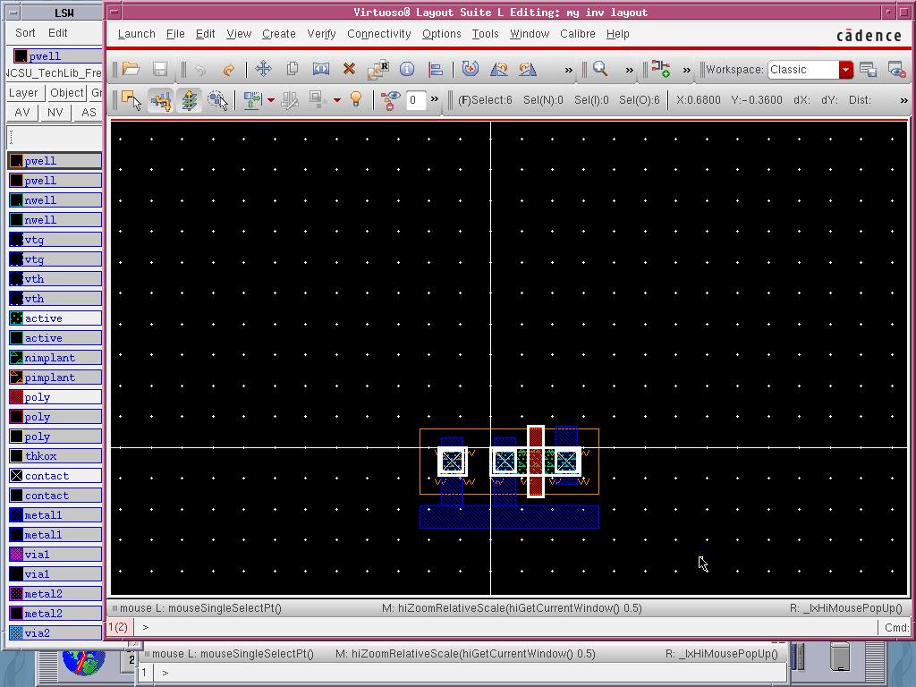
Task: Click the first ruler triangle icon
Action: (x=499, y=70)
